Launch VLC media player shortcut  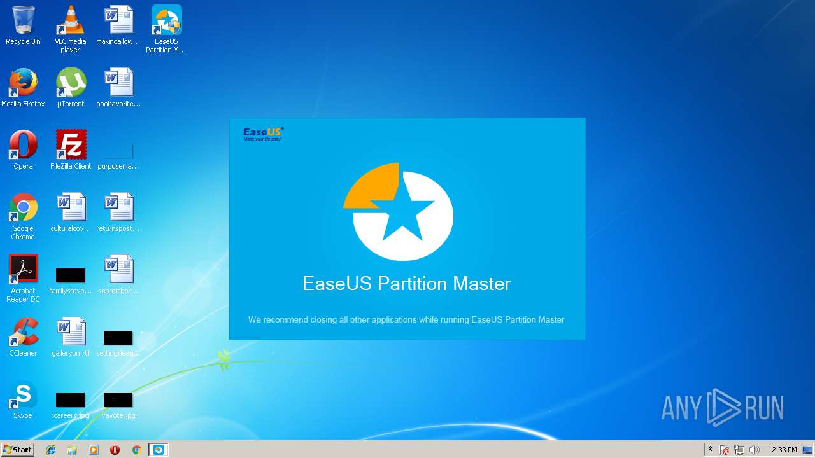pos(70,29)
